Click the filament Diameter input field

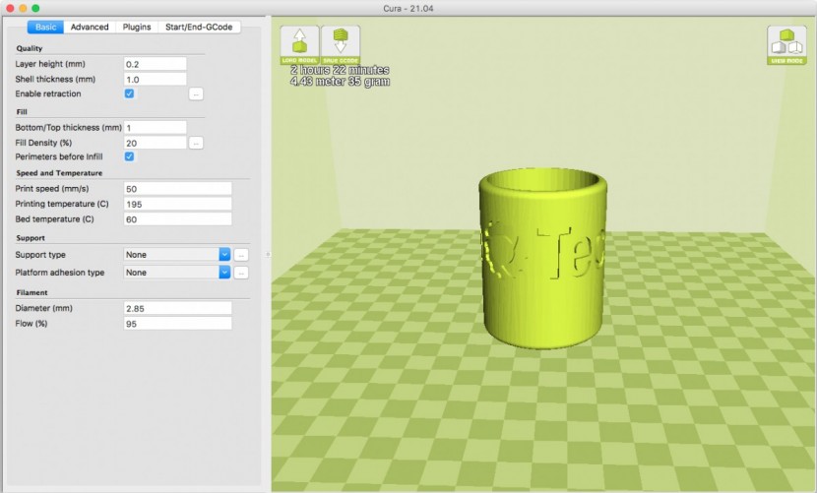pos(178,309)
